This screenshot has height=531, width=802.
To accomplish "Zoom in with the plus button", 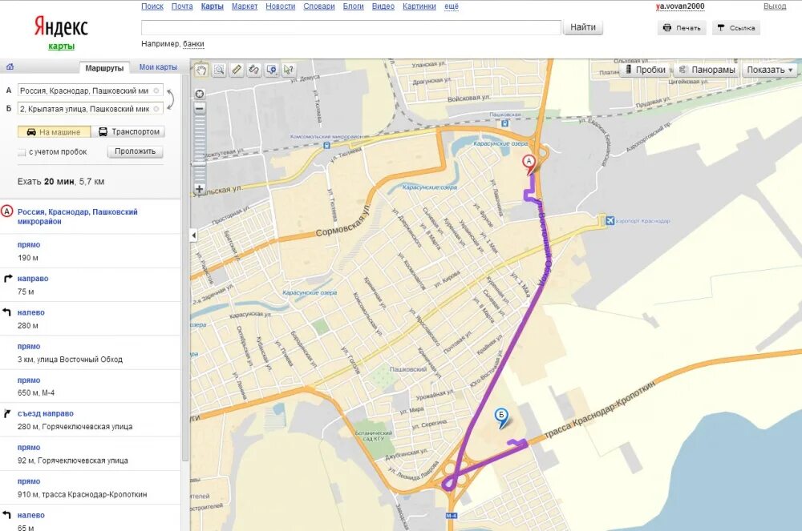I will click(x=200, y=189).
